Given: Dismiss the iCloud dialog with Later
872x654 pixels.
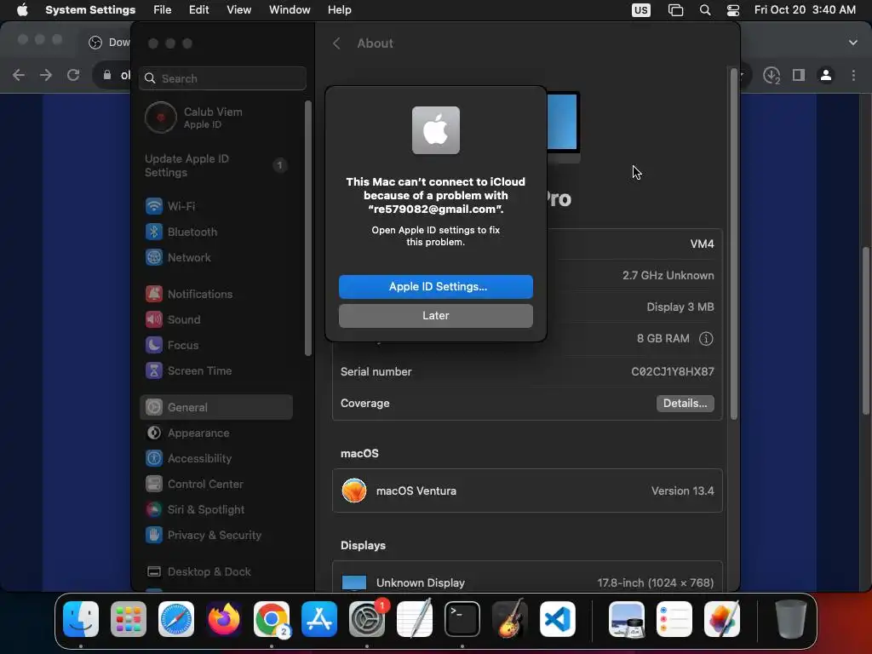Looking at the screenshot, I should [435, 315].
